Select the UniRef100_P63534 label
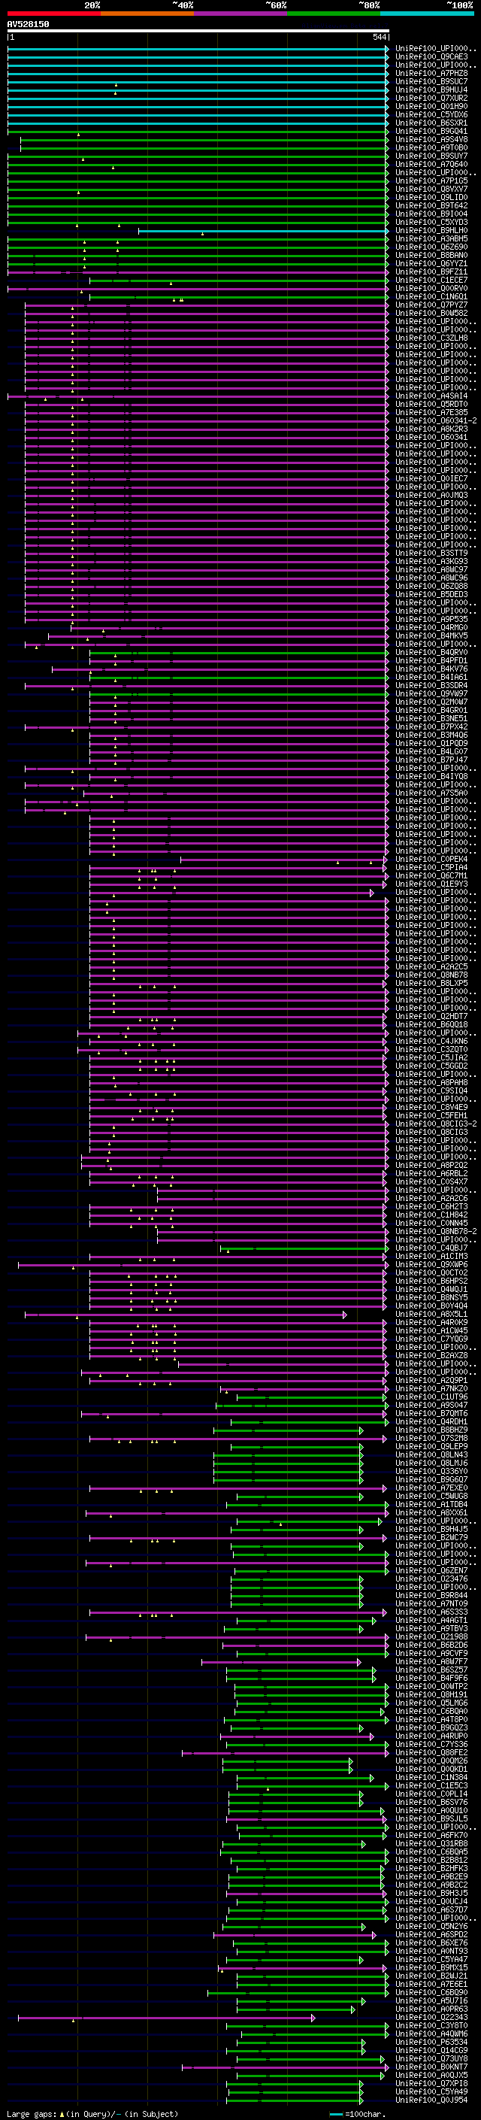 click(431, 2042)
